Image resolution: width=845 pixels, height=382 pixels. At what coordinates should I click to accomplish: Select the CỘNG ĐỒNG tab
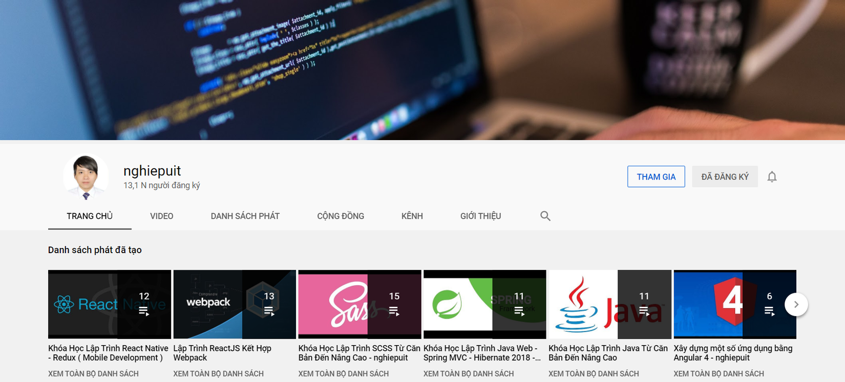[341, 216]
